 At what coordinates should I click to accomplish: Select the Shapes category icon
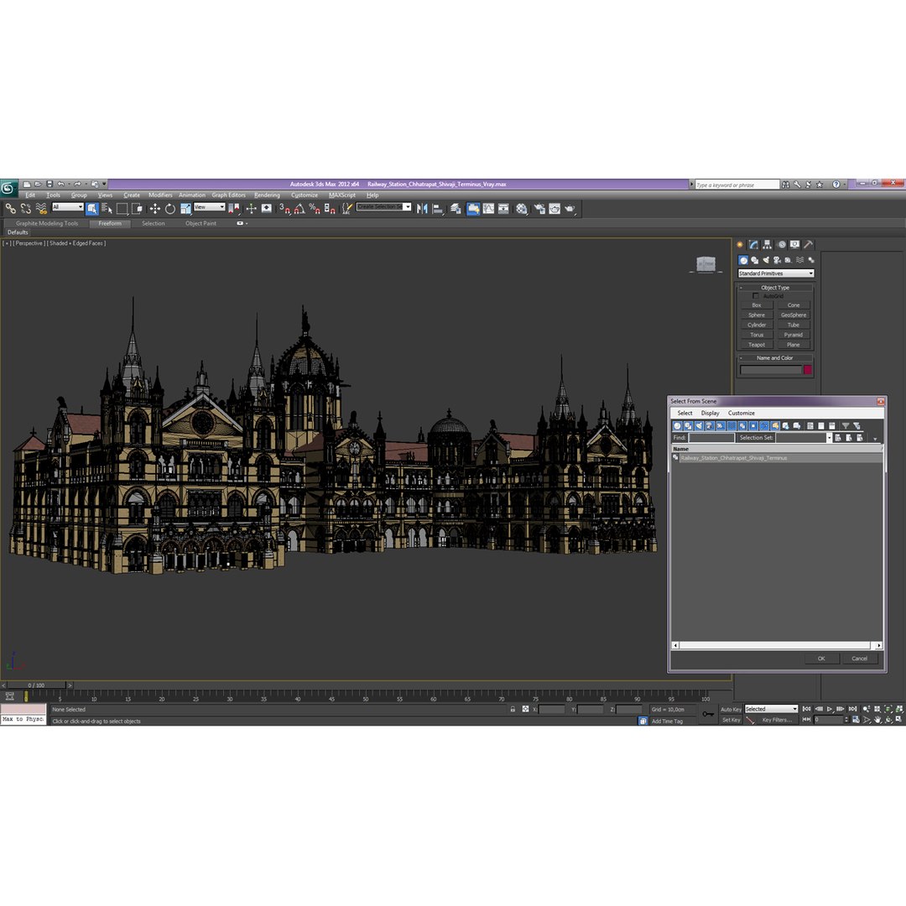[x=755, y=260]
